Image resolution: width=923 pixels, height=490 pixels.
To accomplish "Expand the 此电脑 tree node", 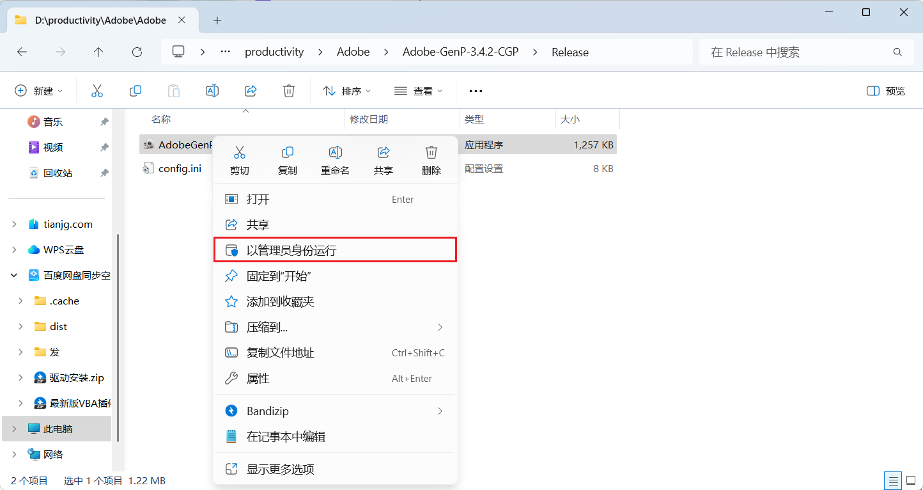I will [x=14, y=429].
